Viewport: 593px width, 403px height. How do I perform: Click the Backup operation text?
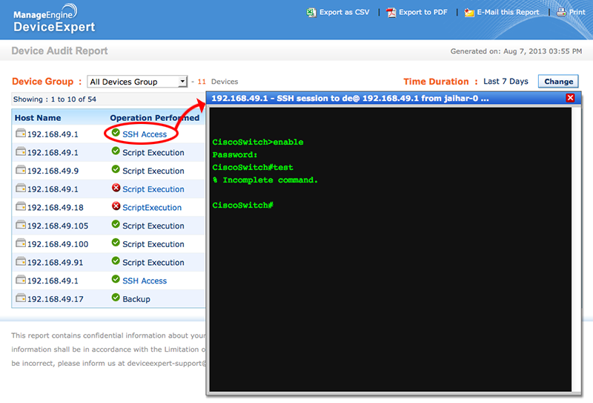[136, 299]
